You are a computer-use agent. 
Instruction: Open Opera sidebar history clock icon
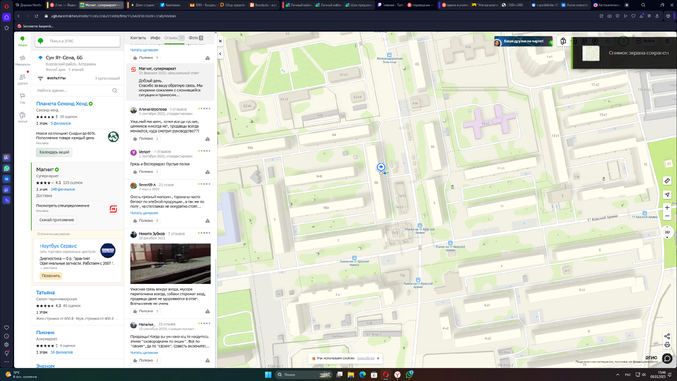[x=7, y=336]
